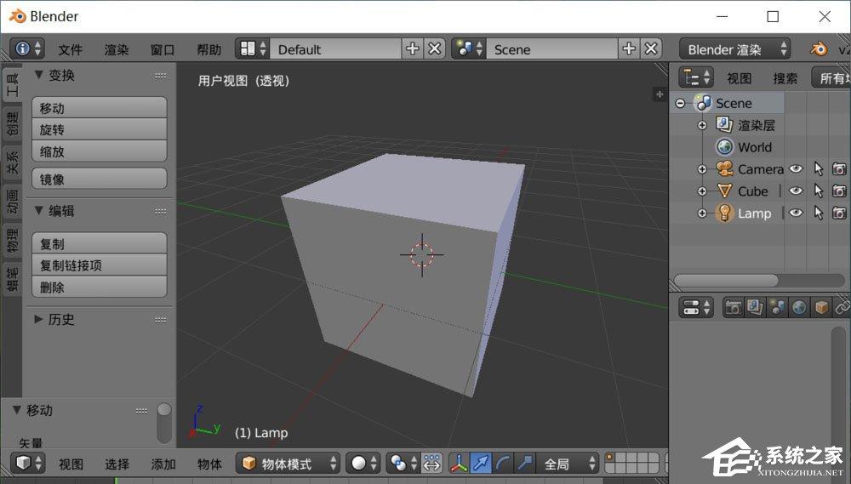Open the outliner 视图 menu
This screenshot has height=484, width=851.
click(740, 78)
